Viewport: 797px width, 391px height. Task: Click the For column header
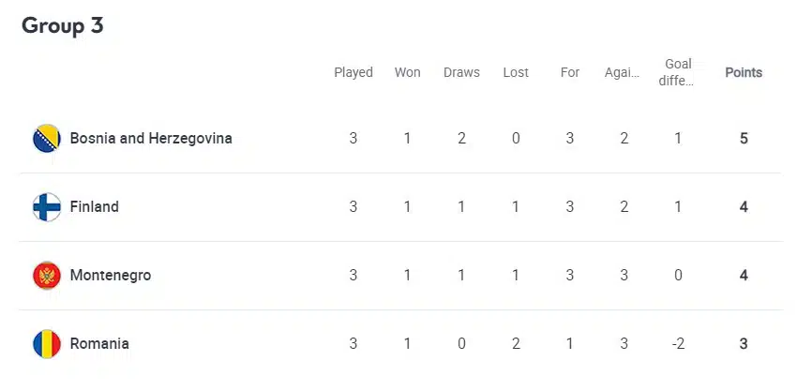[570, 72]
